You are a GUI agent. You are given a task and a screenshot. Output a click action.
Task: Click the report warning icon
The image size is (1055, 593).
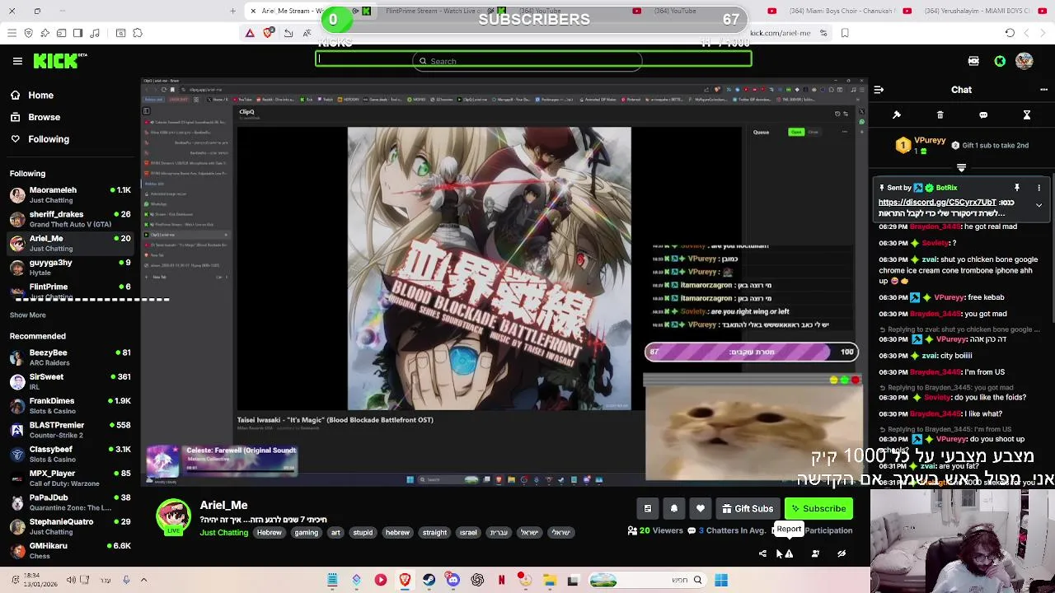789,553
